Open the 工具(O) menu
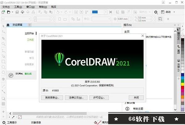 coord(18,7)
